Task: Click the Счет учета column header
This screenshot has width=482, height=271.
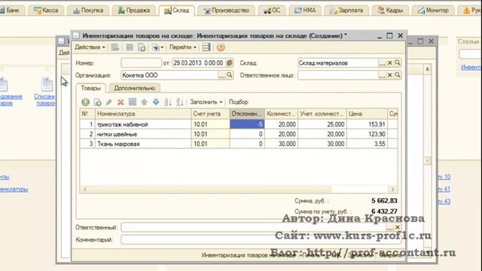Action: click(x=210, y=114)
